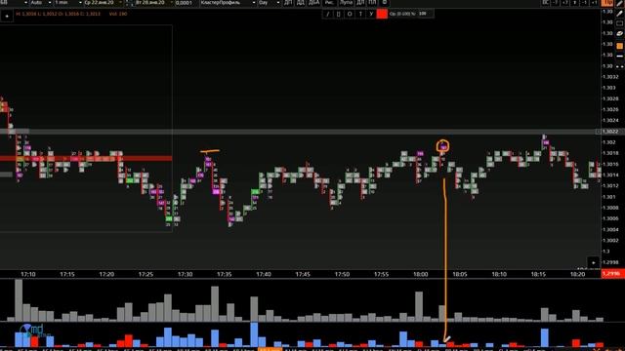
Task: Open the red drawing color swatch
Action: click(382, 14)
